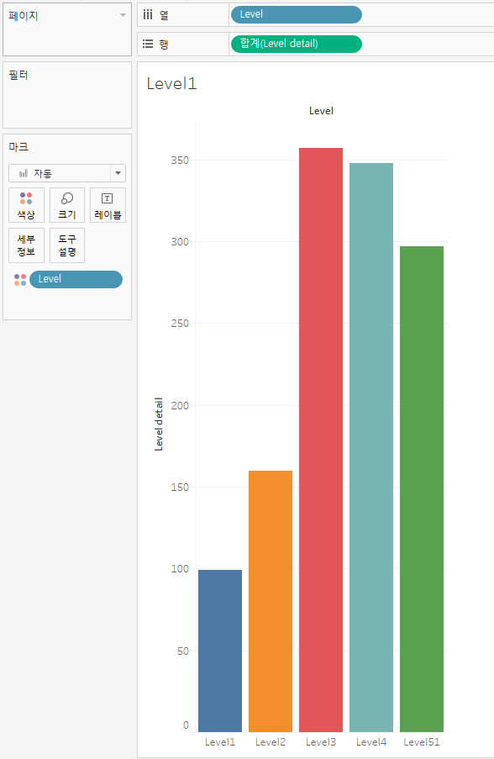This screenshot has height=759, width=494.
Task: Select the red Level3 bar
Action: tap(321, 440)
